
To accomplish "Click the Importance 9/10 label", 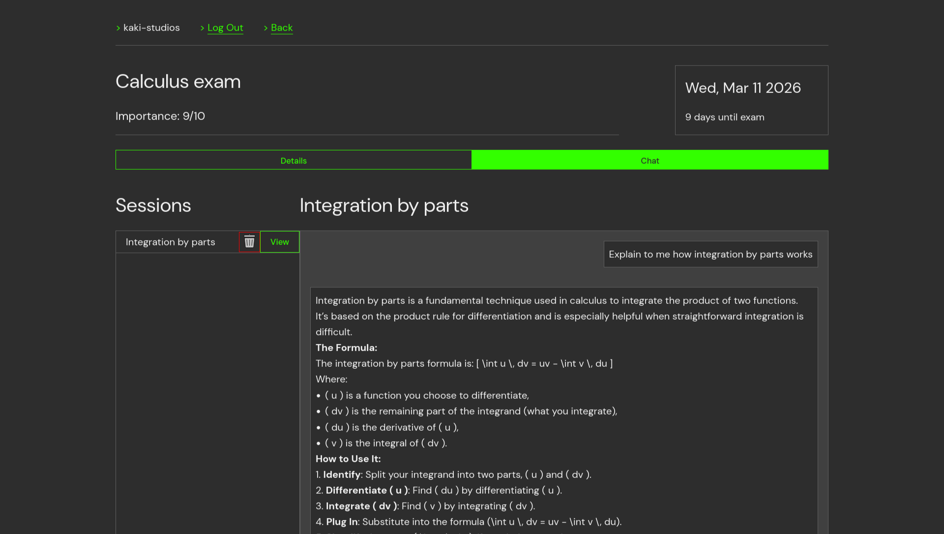I will tap(160, 116).
